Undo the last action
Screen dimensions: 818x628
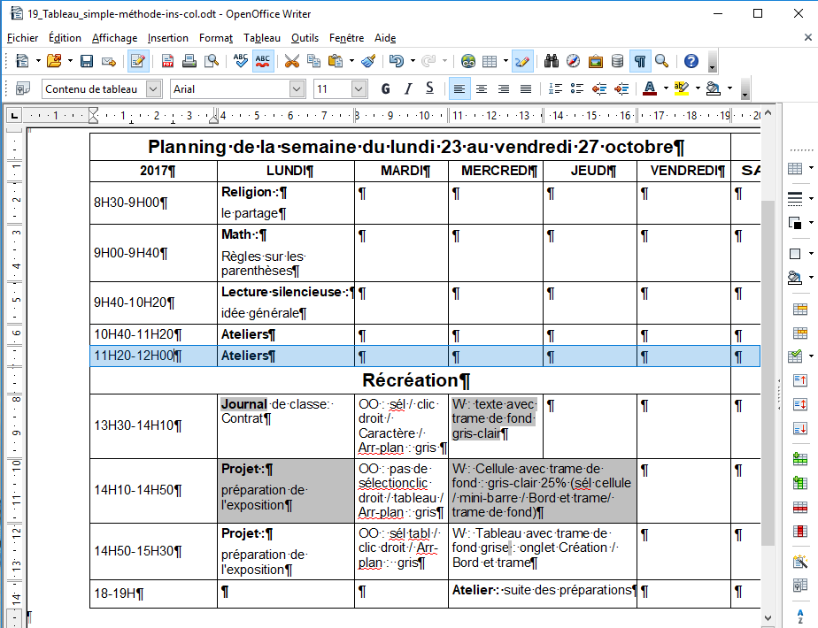tap(397, 62)
